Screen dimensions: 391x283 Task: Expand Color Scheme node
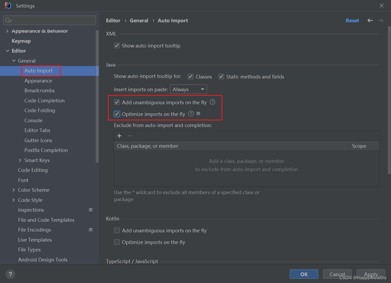click(14, 190)
